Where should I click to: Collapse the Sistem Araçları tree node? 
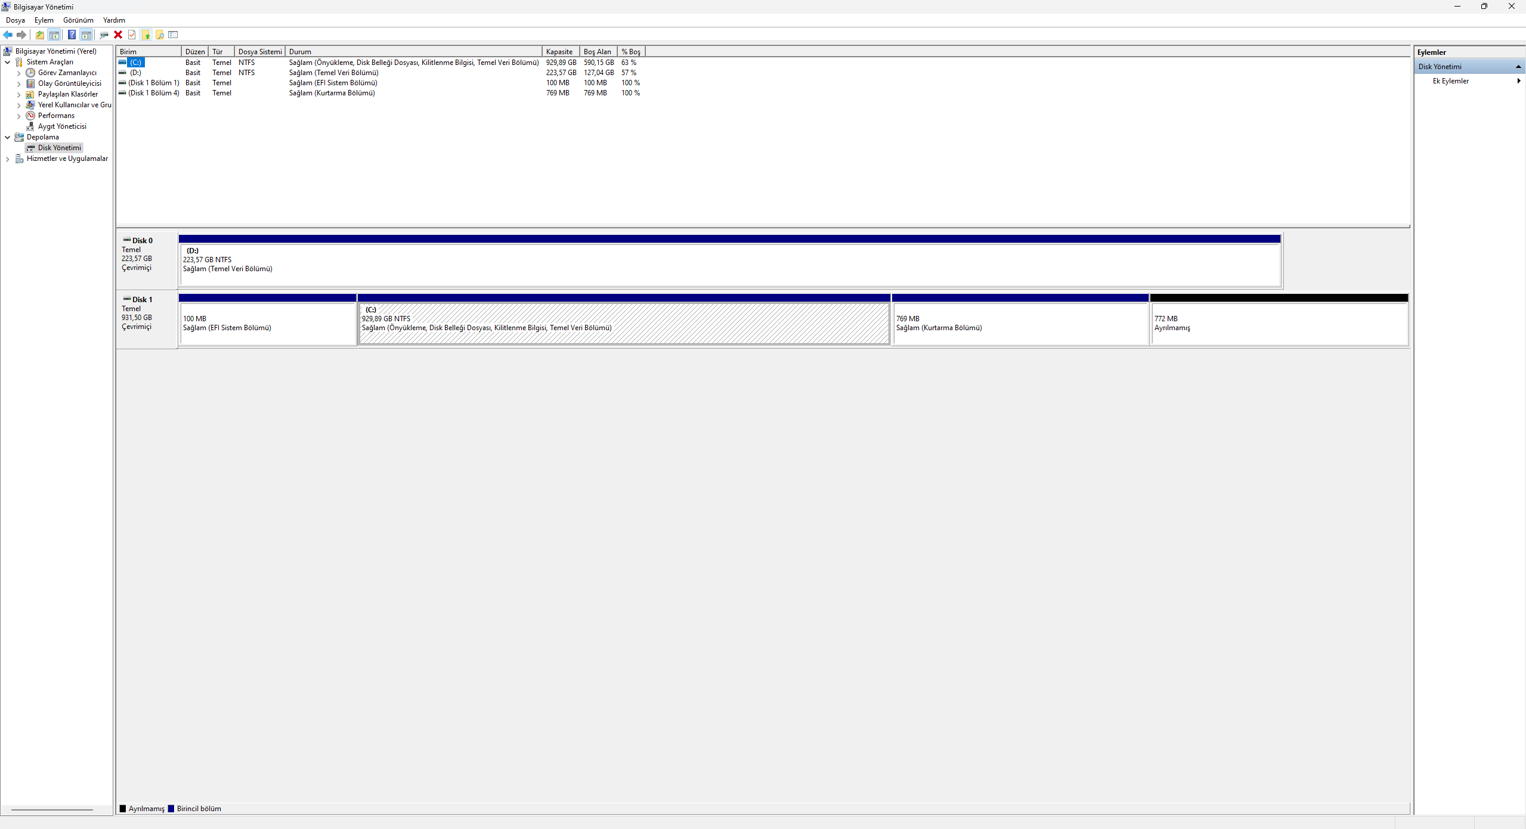tap(7, 62)
